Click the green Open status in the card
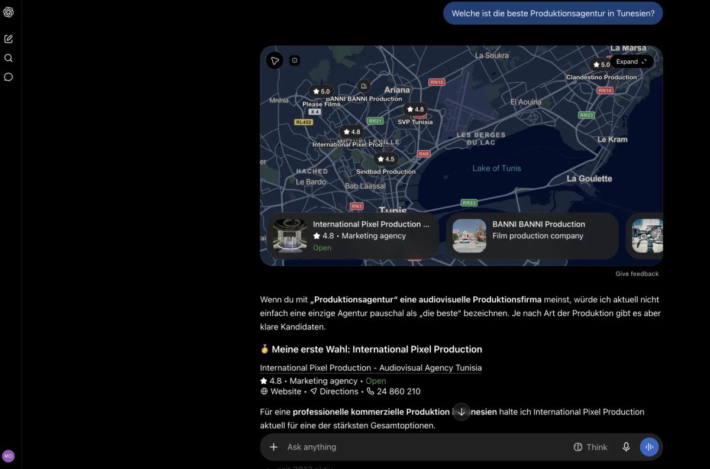 [322, 248]
